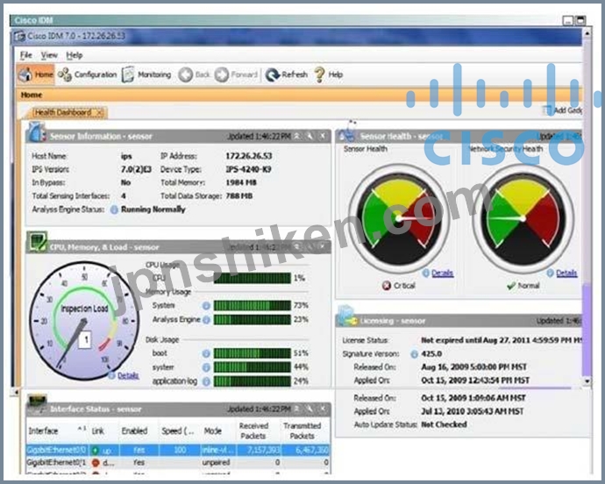Image resolution: width=605 pixels, height=484 pixels.
Task: Close the Health Dashboard tab
Action: point(100,112)
